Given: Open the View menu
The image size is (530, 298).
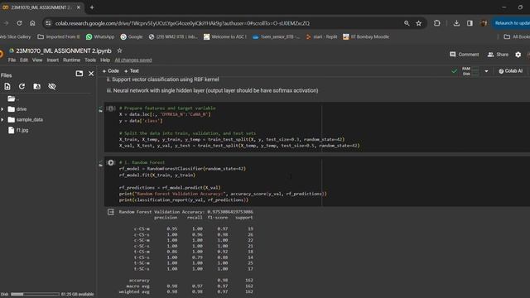Looking at the screenshot, I should point(37,60).
